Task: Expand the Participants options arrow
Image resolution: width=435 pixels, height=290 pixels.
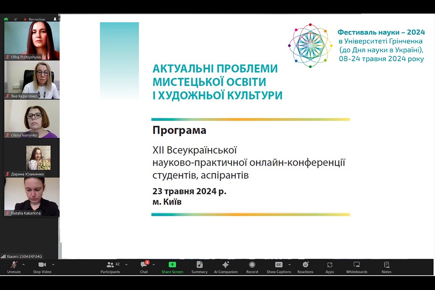Action: pyautogui.click(x=126, y=264)
